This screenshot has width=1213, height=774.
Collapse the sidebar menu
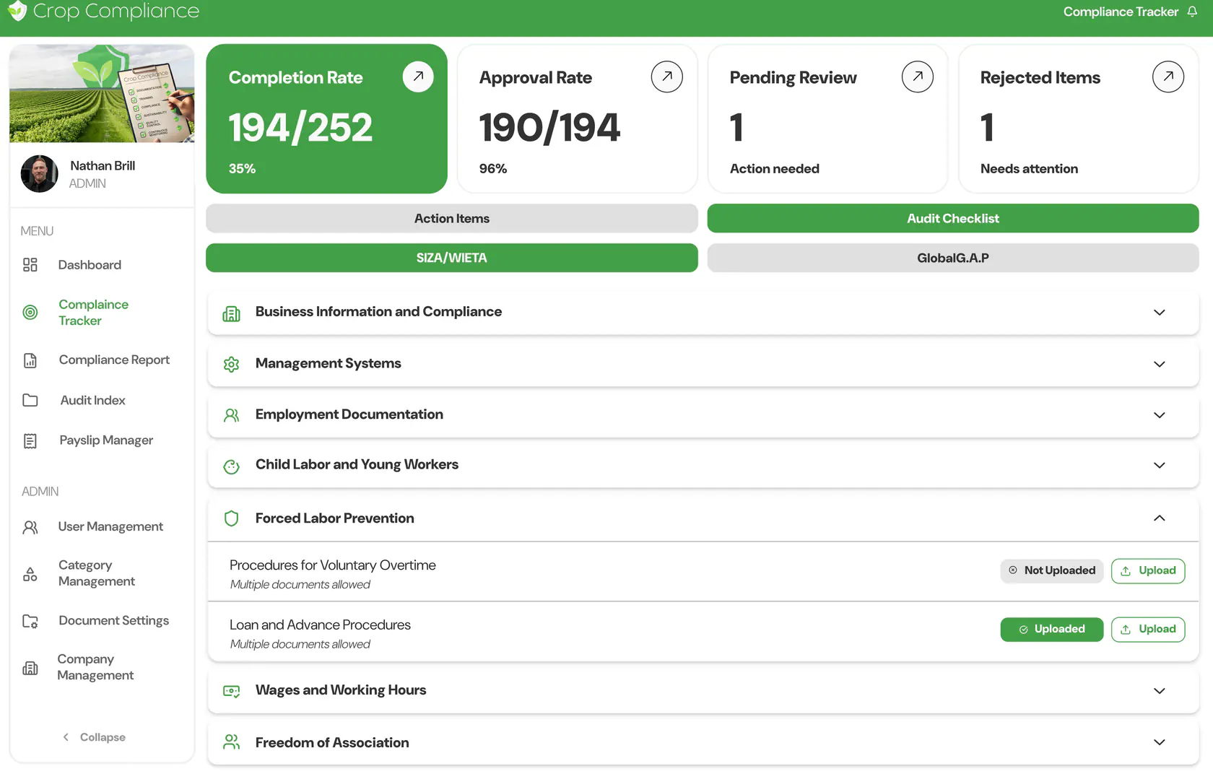point(94,737)
